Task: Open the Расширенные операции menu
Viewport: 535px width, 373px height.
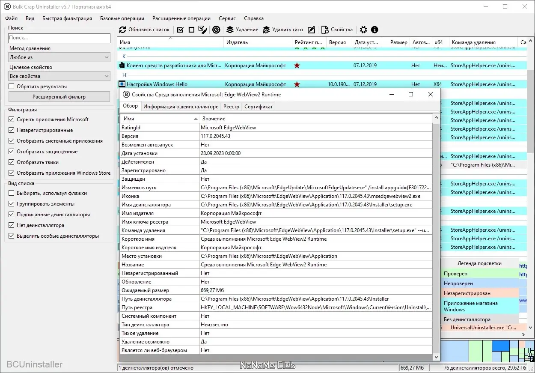Action: [181, 18]
